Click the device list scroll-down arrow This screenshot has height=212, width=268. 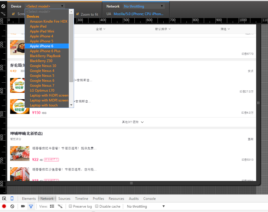coord(71,105)
